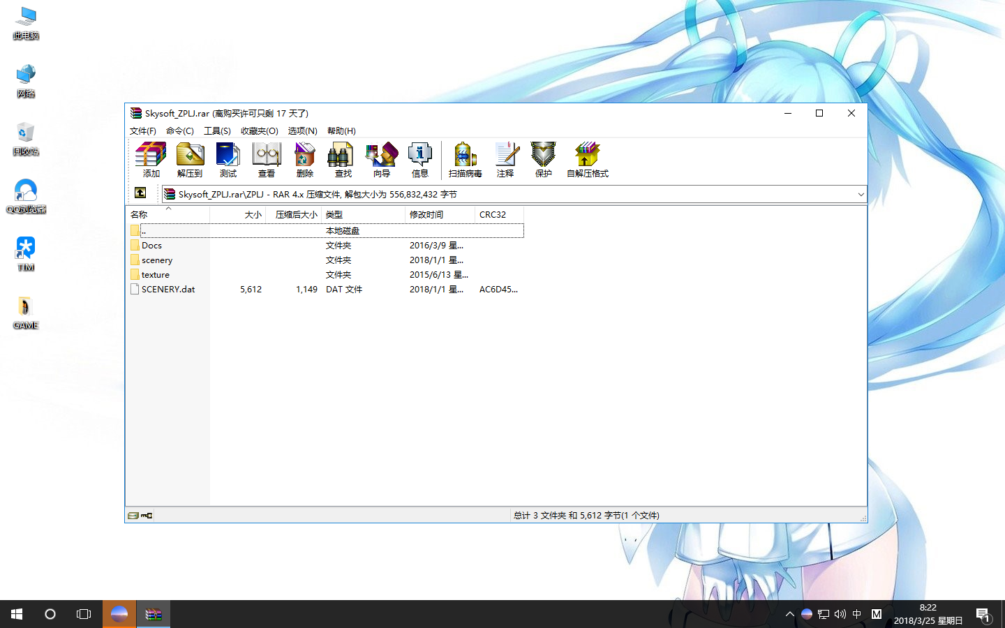
Task: Click 中 IME language indicator
Action: 857,614
